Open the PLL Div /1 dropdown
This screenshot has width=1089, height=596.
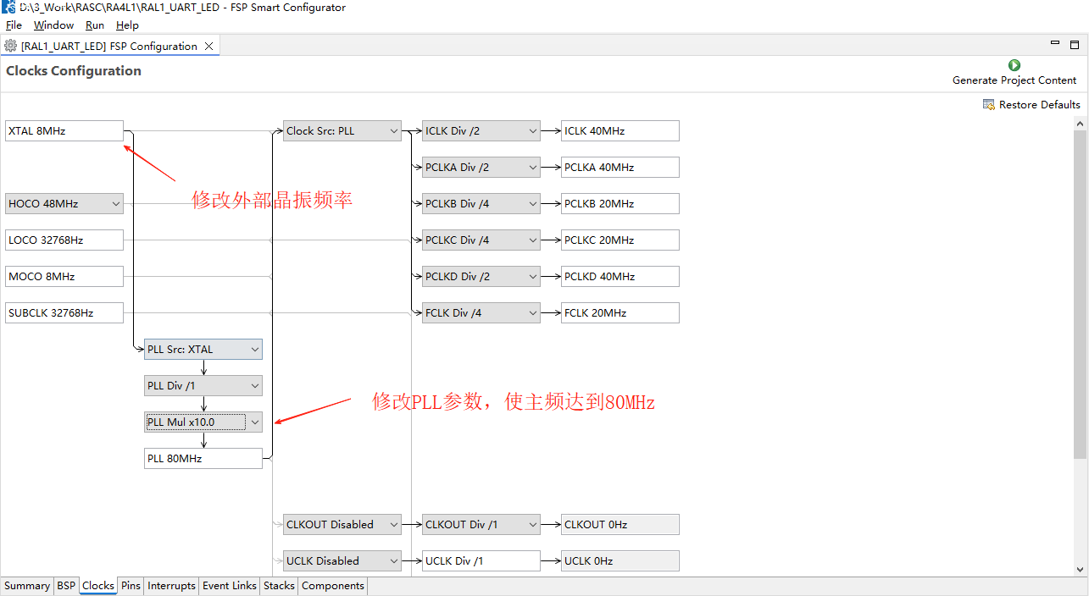pyautogui.click(x=203, y=386)
